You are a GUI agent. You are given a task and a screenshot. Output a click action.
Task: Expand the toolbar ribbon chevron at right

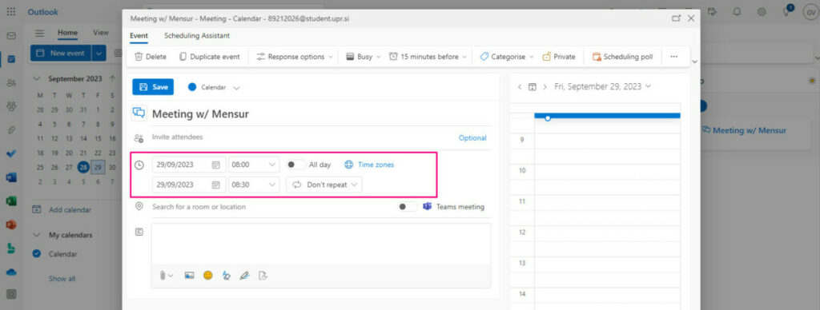(x=694, y=62)
